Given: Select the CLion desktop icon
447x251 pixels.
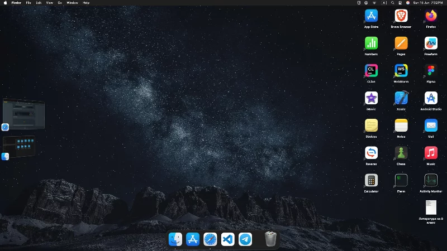Looking at the screenshot, I should 371,71.
